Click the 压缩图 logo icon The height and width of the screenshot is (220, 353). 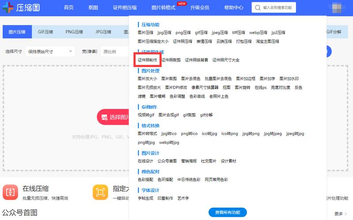8,7
